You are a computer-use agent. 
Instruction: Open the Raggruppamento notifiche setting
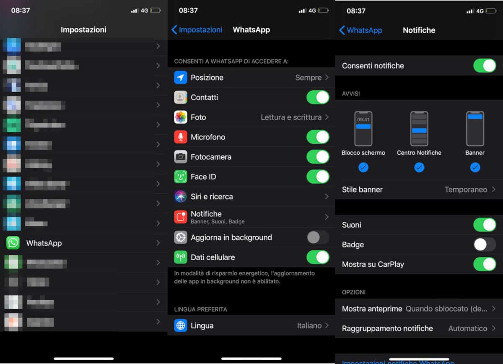coord(419,328)
